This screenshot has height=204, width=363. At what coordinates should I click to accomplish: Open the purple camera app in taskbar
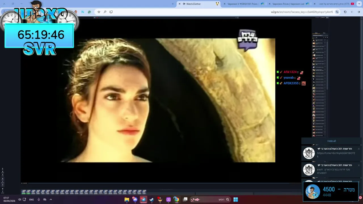pyautogui.click(x=168, y=199)
